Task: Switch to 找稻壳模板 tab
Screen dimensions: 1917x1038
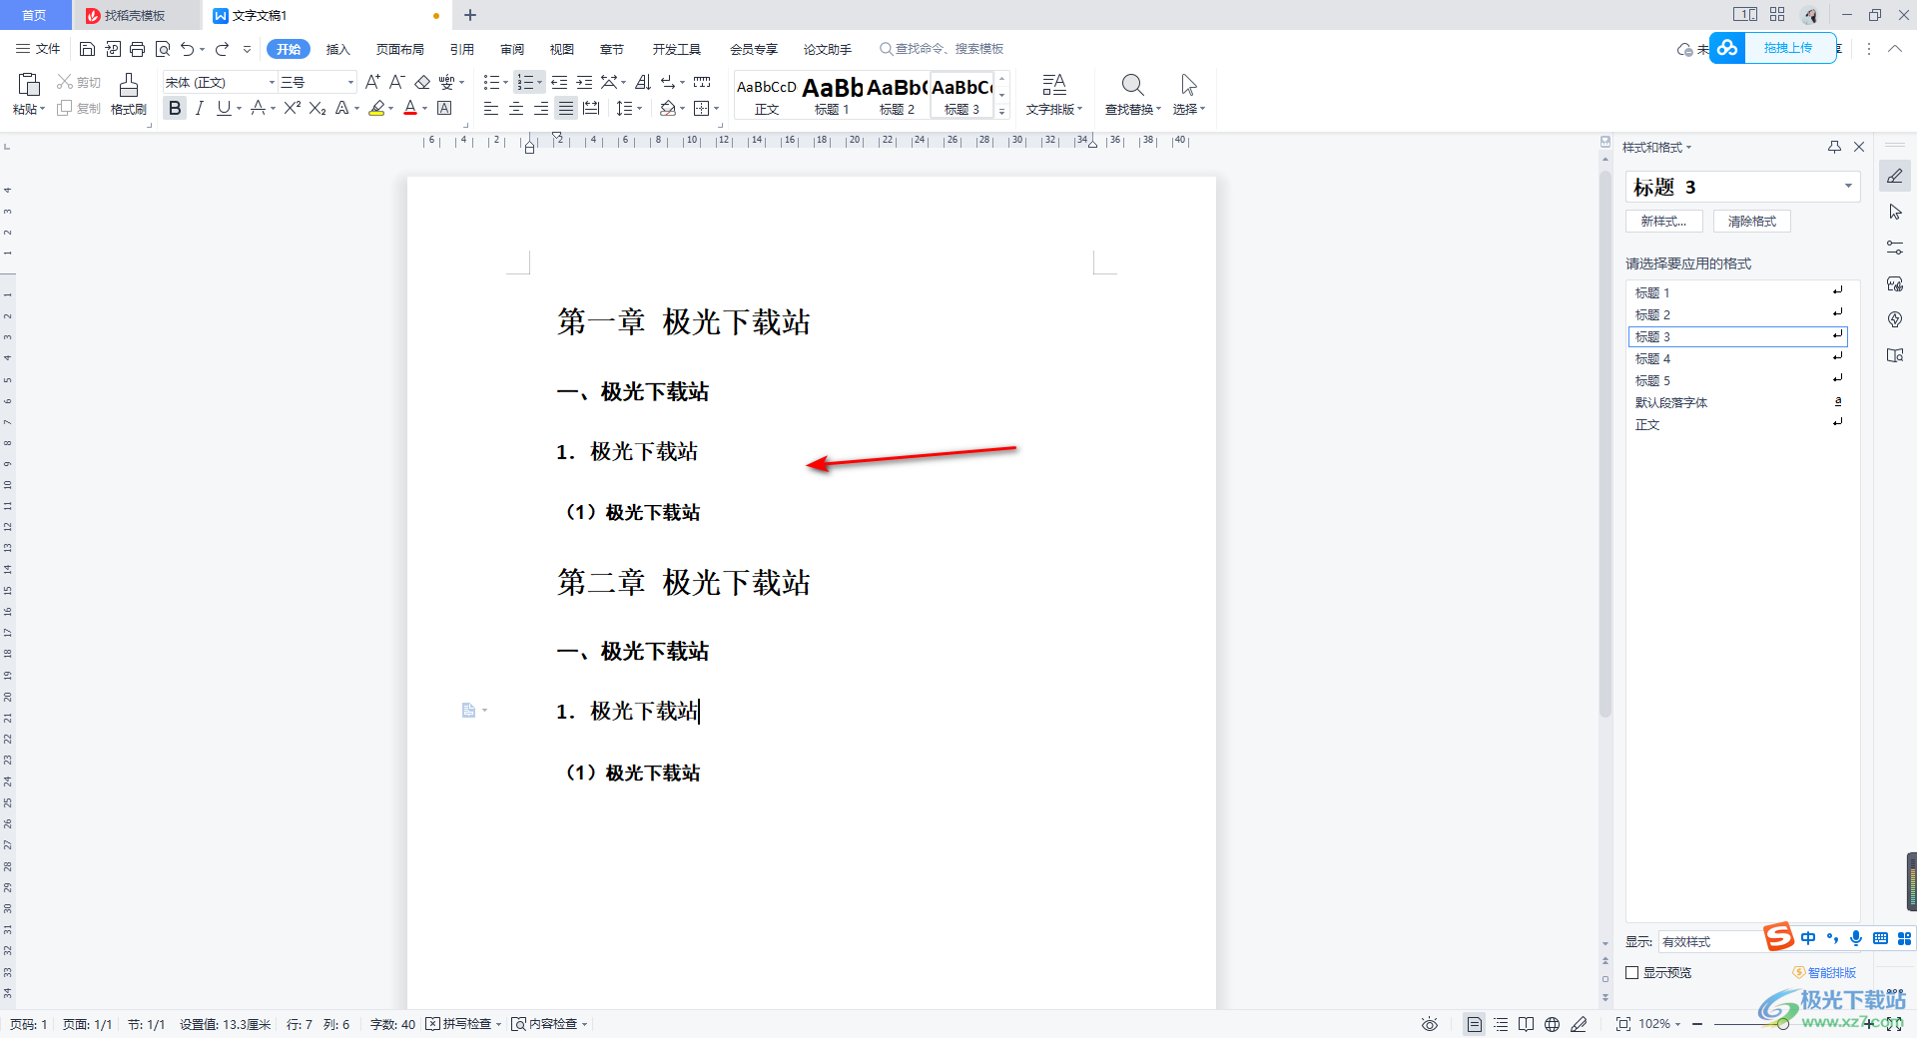Action: (x=135, y=16)
